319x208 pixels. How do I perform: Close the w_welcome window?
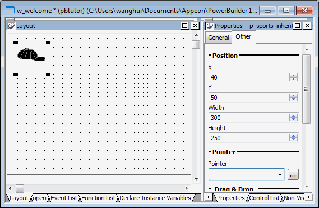click(x=304, y=11)
